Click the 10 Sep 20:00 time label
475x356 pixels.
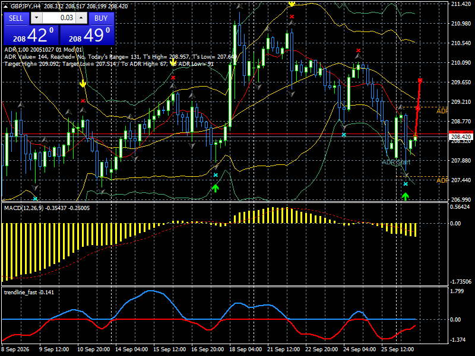click(x=94, y=349)
